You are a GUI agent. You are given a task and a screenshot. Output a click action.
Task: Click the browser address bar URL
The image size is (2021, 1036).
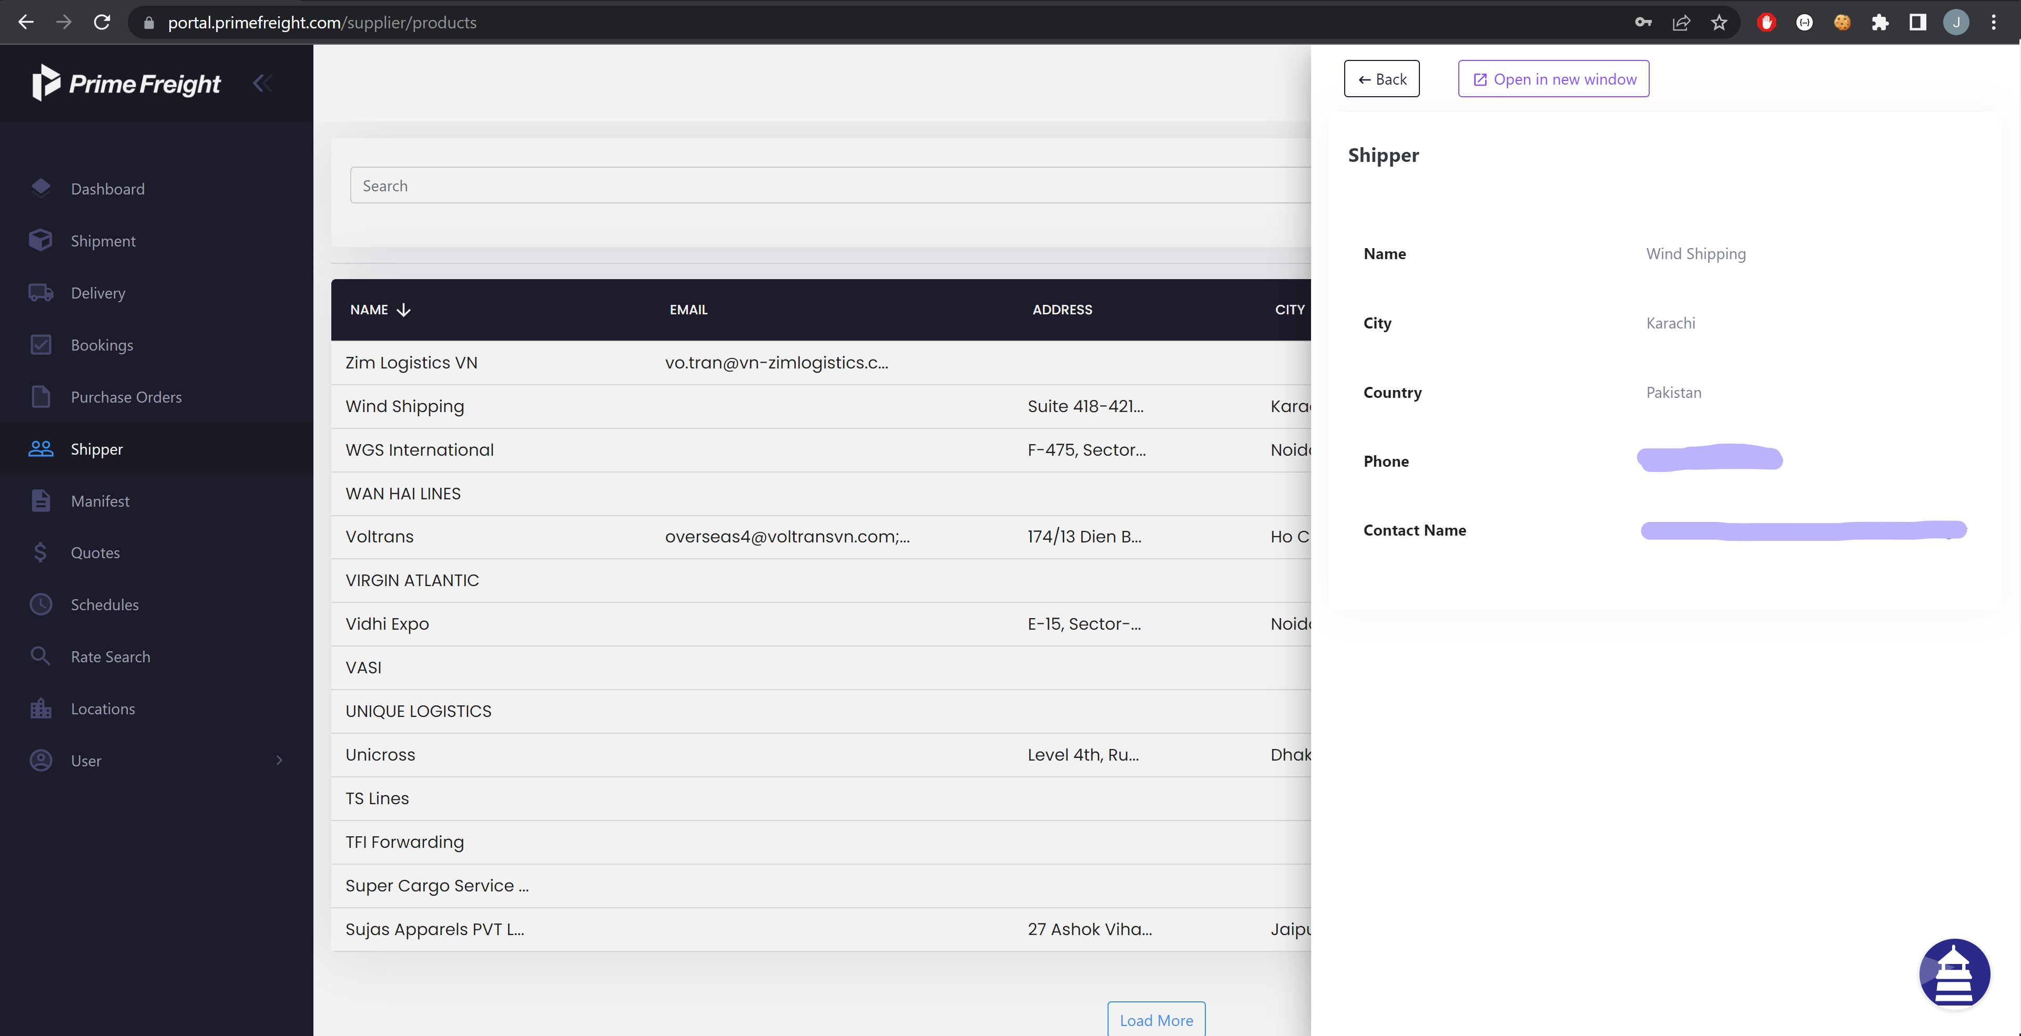tap(322, 23)
